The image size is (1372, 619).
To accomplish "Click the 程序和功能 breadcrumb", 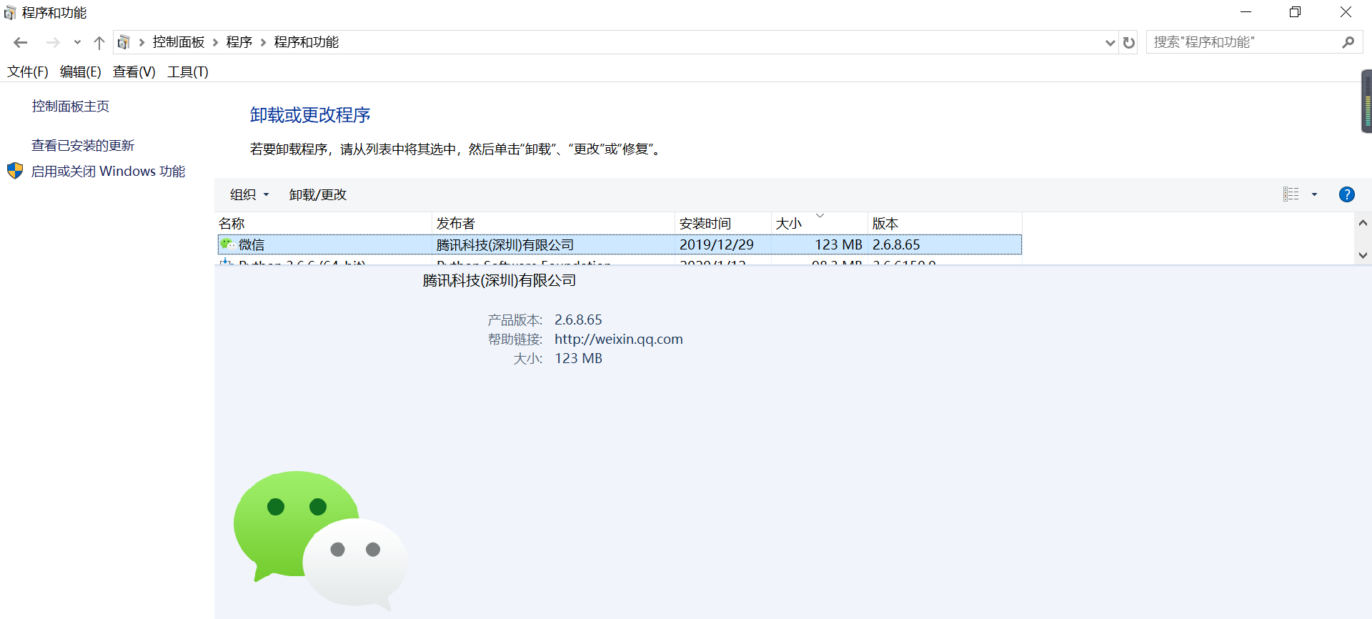I will (x=307, y=42).
